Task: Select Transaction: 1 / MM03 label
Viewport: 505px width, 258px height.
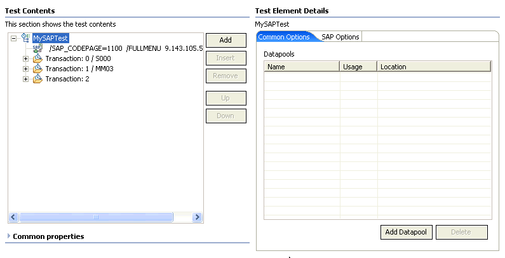Action: 79,69
